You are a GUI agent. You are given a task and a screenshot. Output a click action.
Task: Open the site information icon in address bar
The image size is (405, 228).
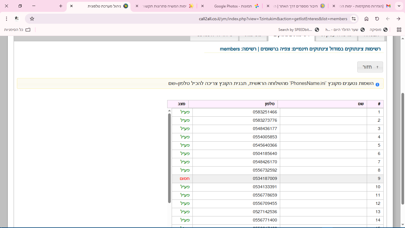[353, 19]
